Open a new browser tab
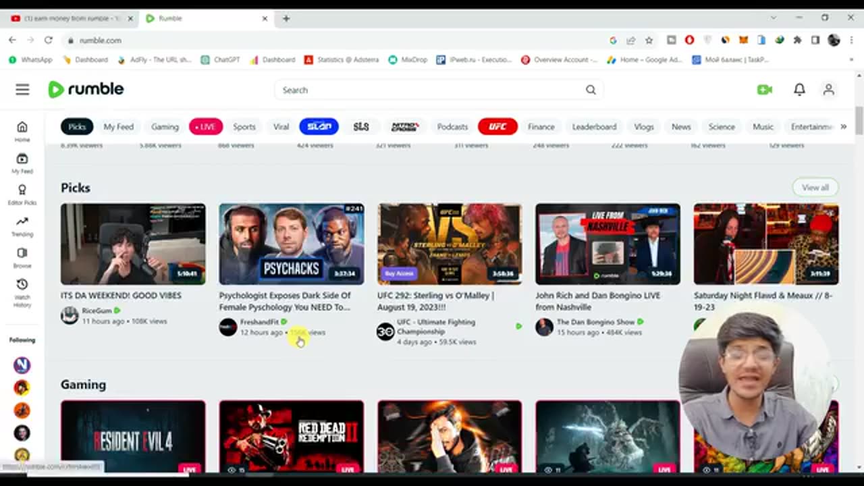The image size is (864, 486). (x=286, y=18)
